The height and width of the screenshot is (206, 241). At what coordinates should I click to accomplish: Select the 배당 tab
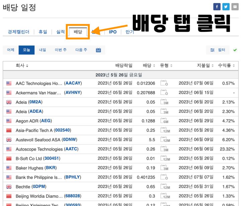point(78,32)
